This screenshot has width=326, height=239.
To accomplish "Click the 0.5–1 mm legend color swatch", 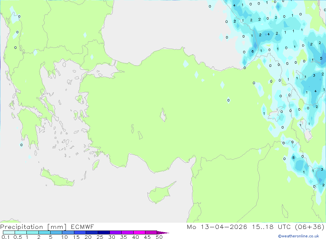I will pyautogui.click(x=21, y=232).
